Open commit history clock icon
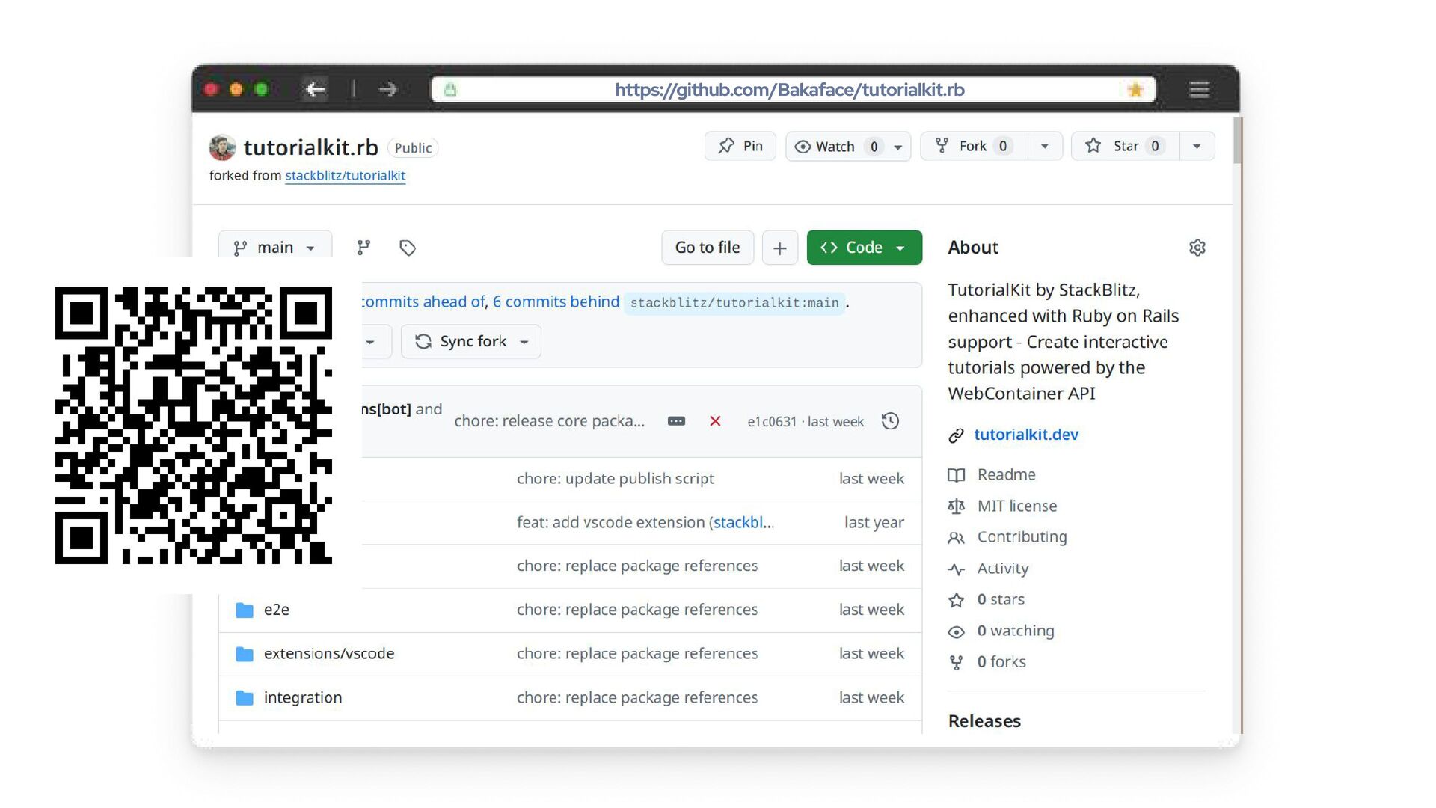Viewport: 1436px width, 808px height. pos(890,421)
